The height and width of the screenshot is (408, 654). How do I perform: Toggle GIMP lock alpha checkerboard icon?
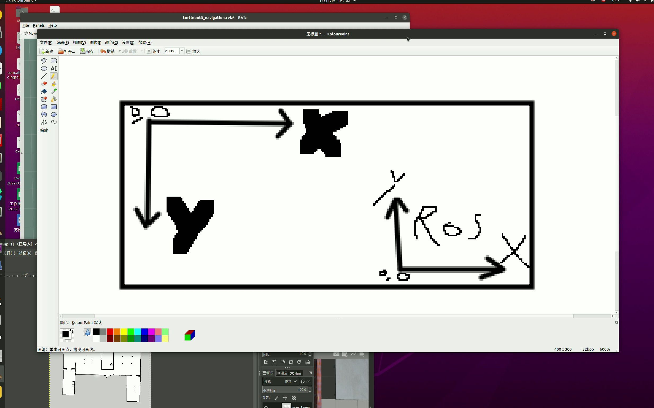294,398
